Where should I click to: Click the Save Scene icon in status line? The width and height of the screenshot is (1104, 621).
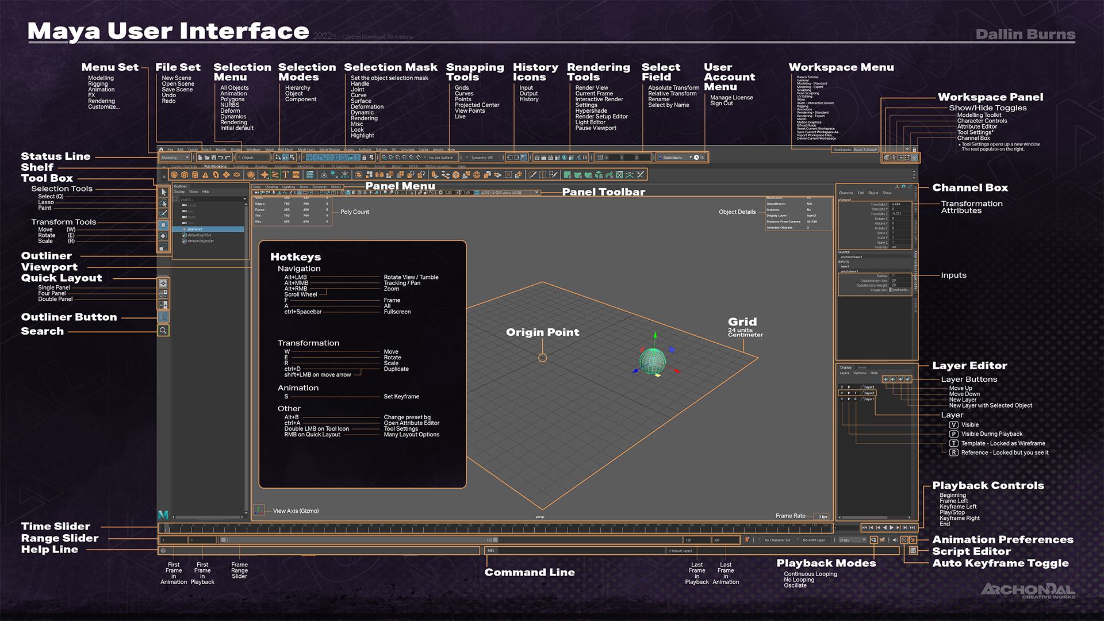click(214, 157)
